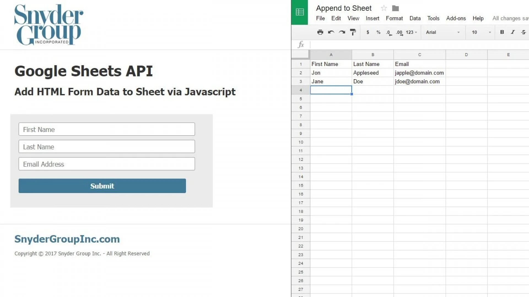This screenshot has height=297, width=529.
Task: Select cell containing 'japple@domain.com'
Action: tap(420, 73)
